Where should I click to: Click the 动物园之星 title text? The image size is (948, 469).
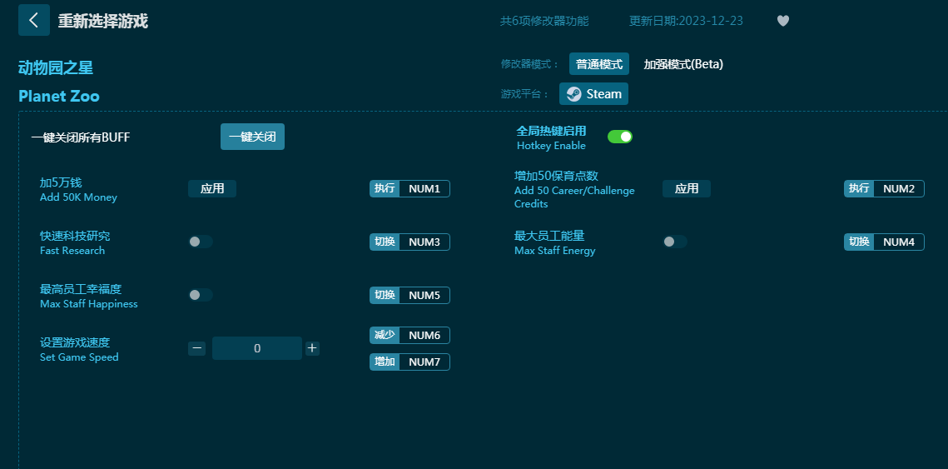56,67
